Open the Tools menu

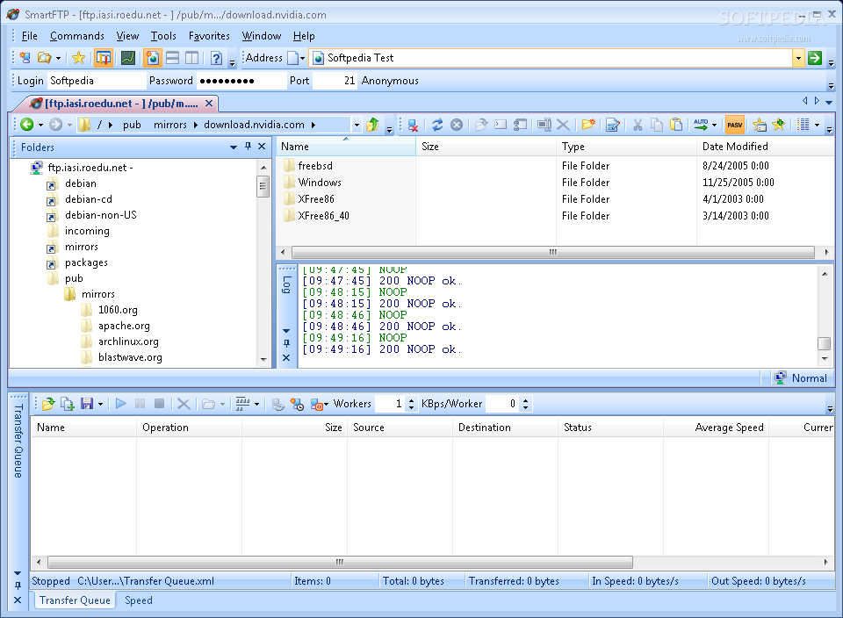pyautogui.click(x=163, y=36)
